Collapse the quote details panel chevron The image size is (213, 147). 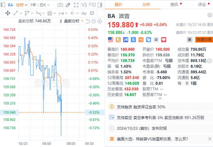point(160,98)
